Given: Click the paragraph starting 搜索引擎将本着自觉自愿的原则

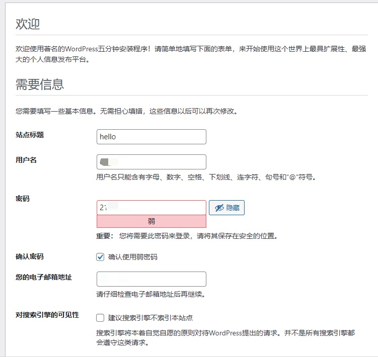Looking at the screenshot, I should click(x=225, y=337).
